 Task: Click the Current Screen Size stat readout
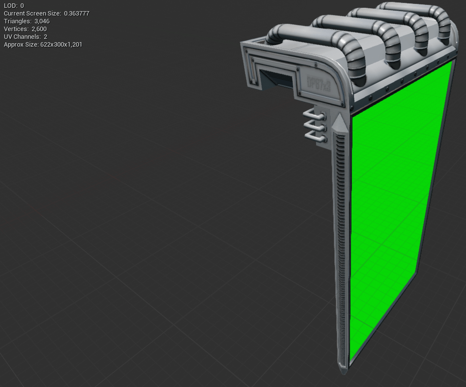(x=46, y=13)
